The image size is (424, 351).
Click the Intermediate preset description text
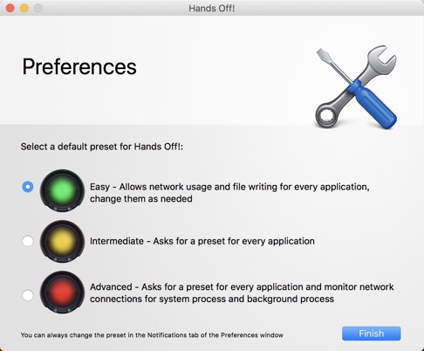(202, 241)
